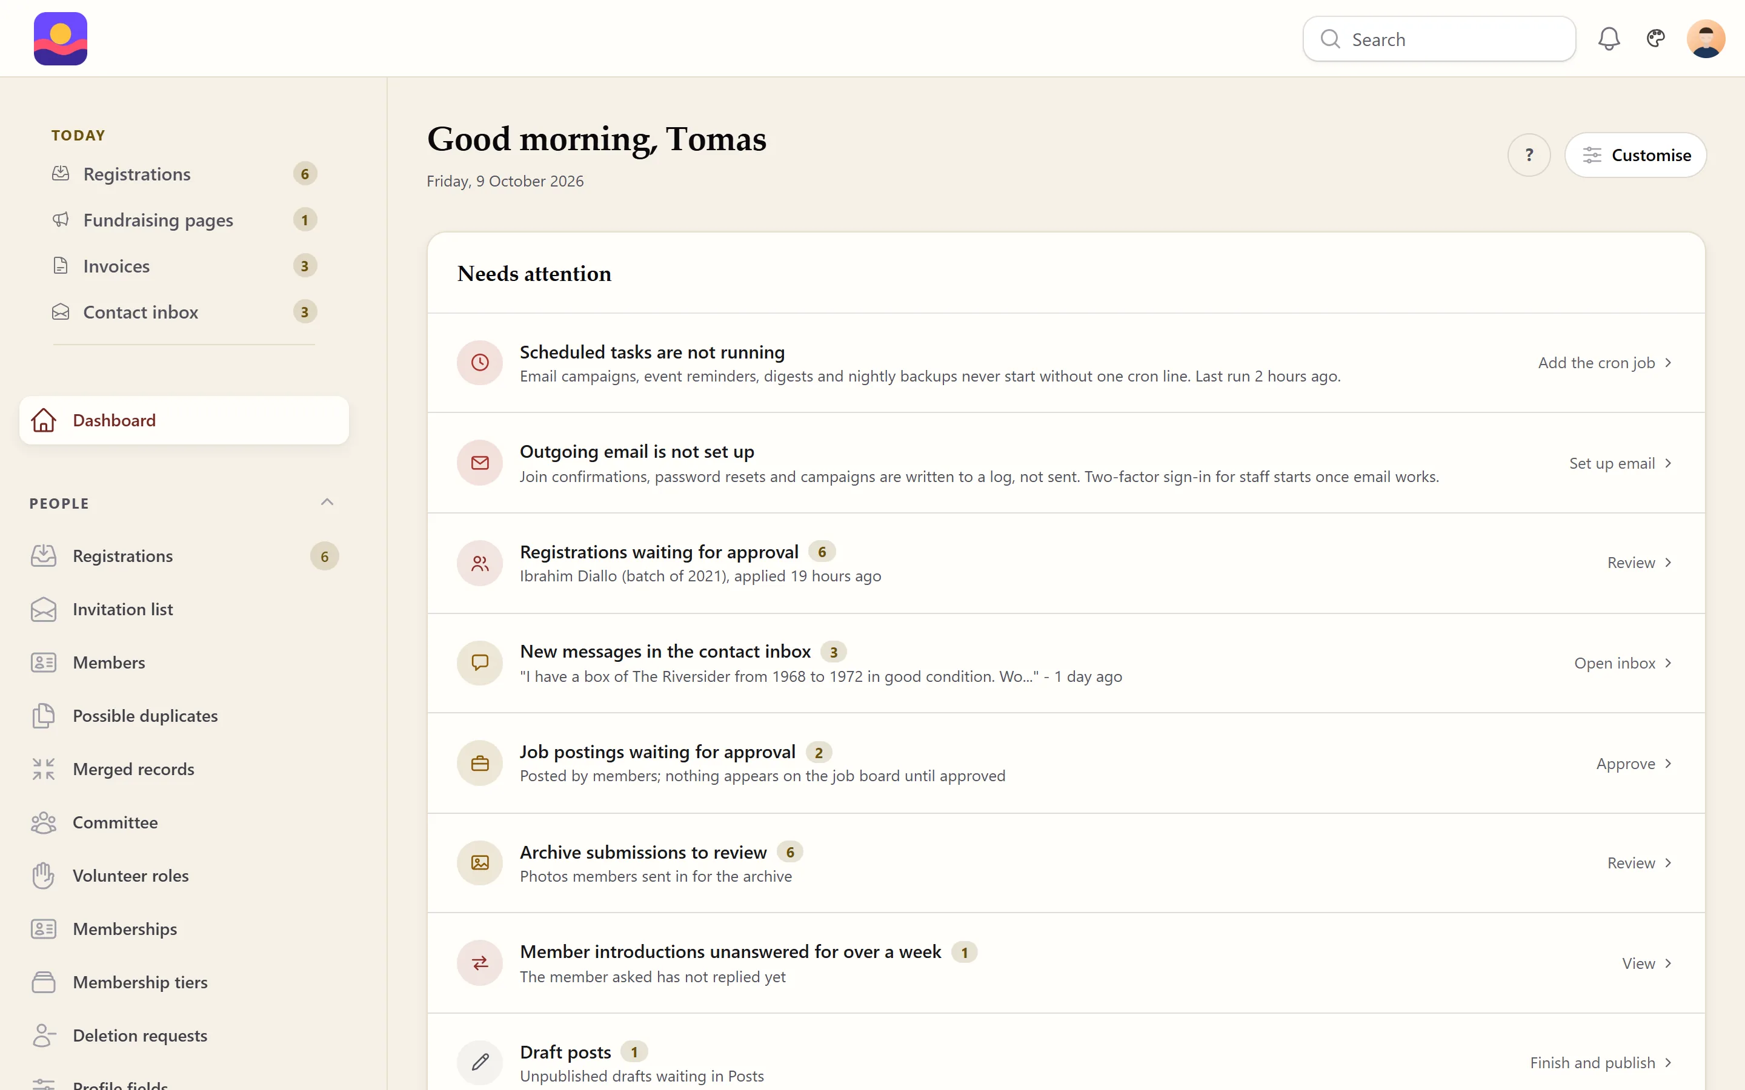1745x1090 pixels.
Task: Open the notifications bell
Action: coord(1609,39)
